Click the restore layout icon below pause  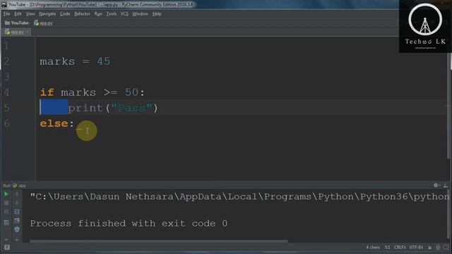[x=6, y=222]
